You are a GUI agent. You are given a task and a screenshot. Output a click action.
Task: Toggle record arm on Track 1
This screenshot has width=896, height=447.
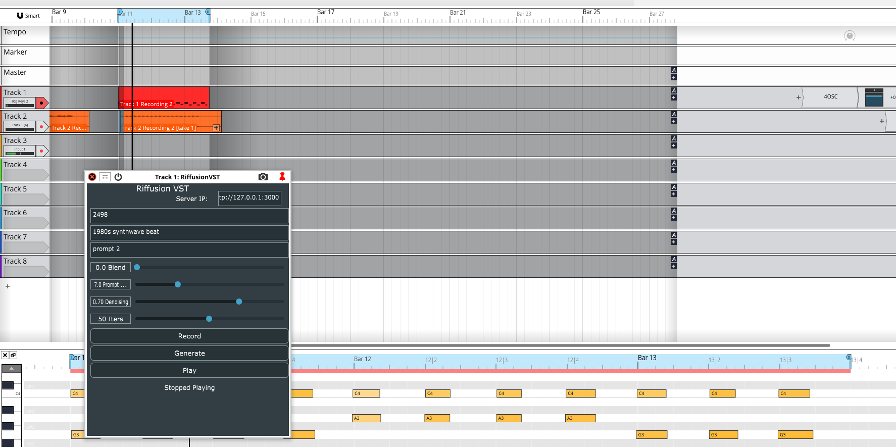click(x=42, y=103)
